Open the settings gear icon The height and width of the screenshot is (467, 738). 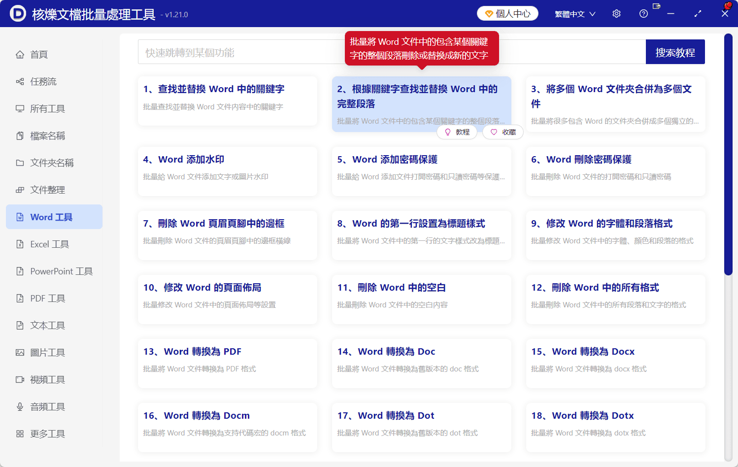click(616, 13)
